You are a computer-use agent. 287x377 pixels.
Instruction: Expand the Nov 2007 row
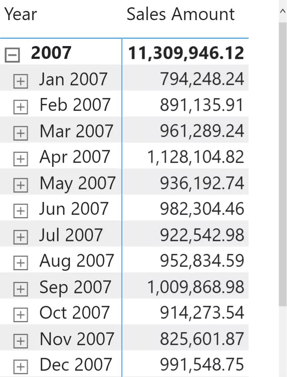(20, 341)
